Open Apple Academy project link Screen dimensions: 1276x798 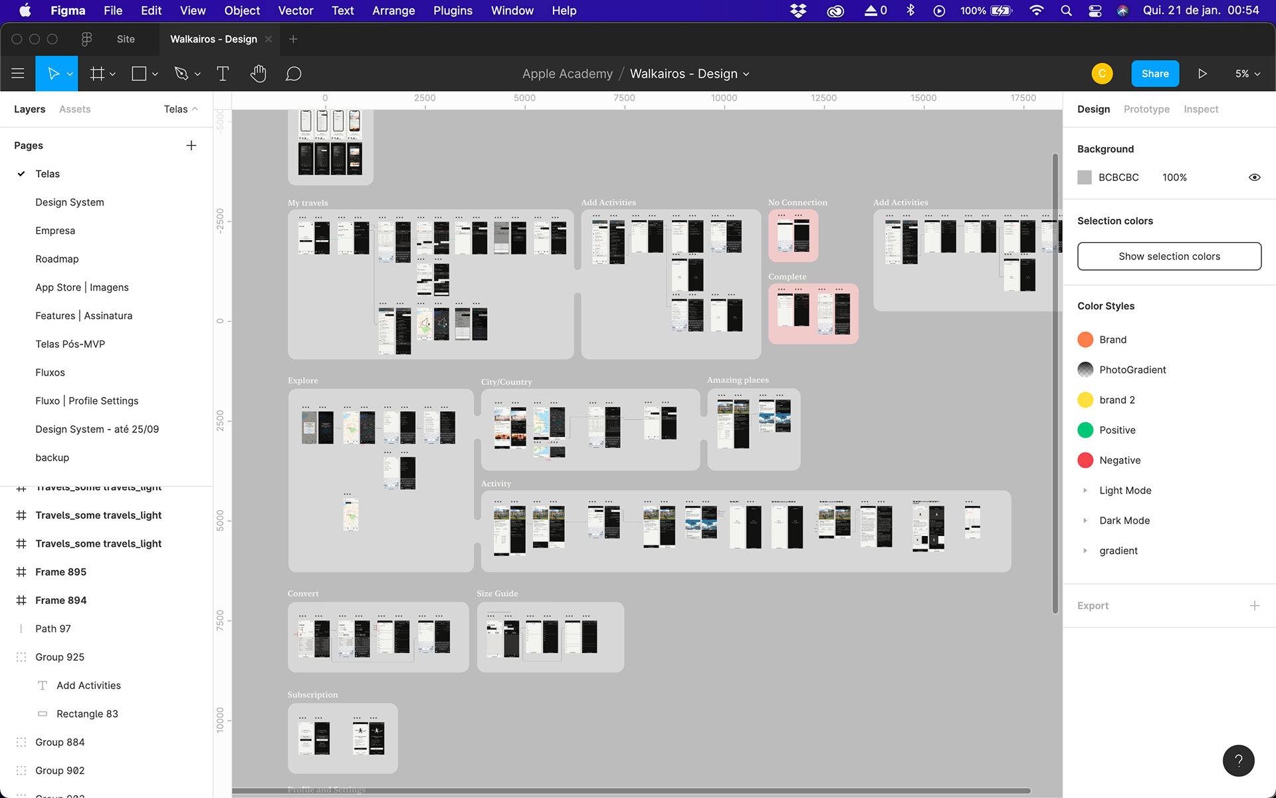point(567,74)
